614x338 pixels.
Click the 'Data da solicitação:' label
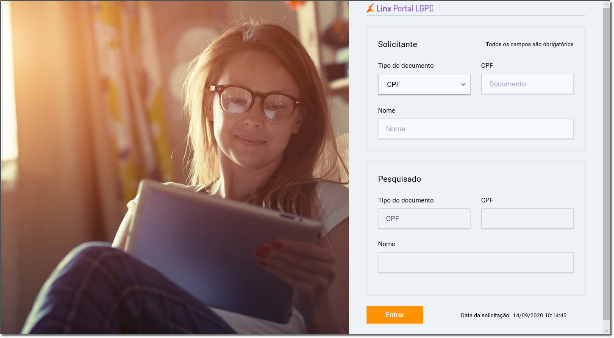pos(486,316)
